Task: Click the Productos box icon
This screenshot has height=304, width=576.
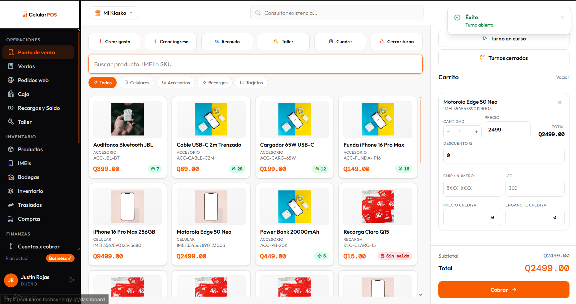Action: click(x=11, y=149)
